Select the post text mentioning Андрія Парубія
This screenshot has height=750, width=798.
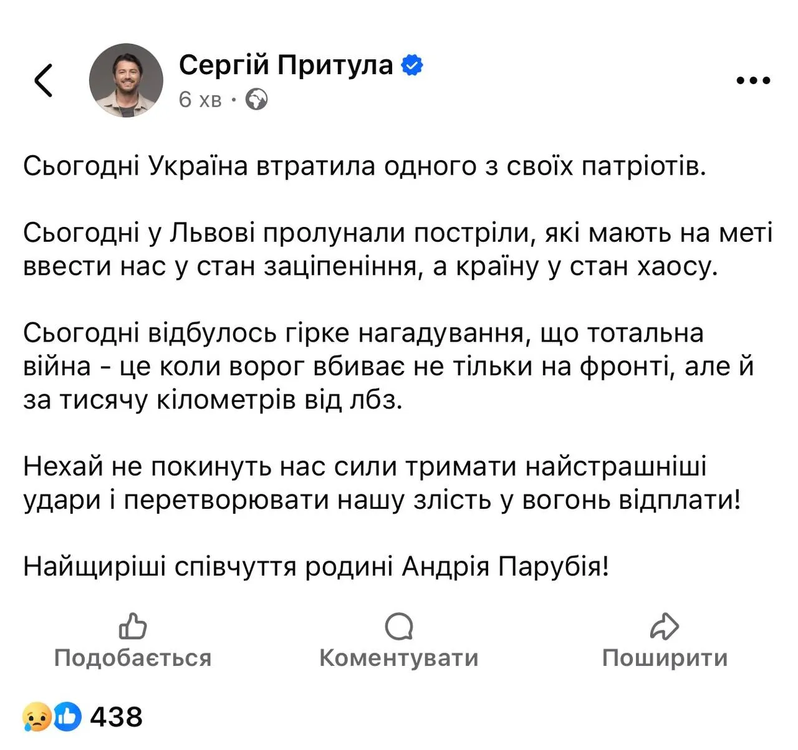point(318,566)
